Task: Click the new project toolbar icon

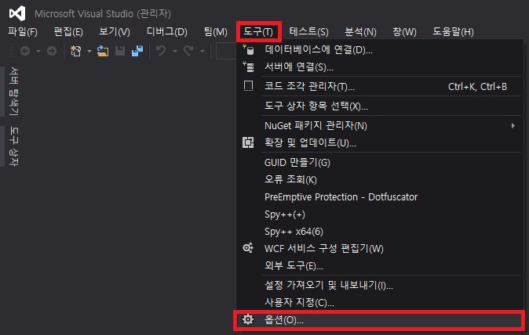Action: pyautogui.click(x=75, y=51)
